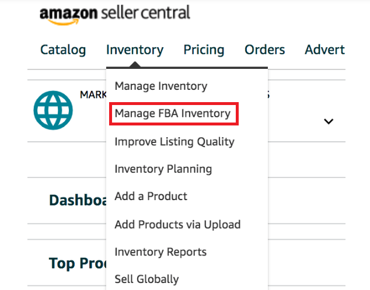This screenshot has width=370, height=290.
Task: Expand the marketplace chevron dropdown
Action: pos(329,121)
